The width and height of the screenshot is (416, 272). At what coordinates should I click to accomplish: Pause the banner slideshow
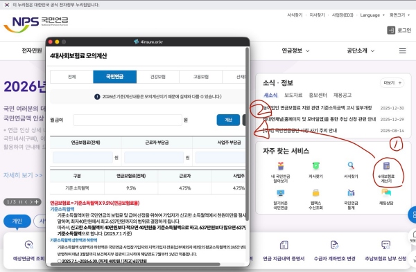click(21, 202)
